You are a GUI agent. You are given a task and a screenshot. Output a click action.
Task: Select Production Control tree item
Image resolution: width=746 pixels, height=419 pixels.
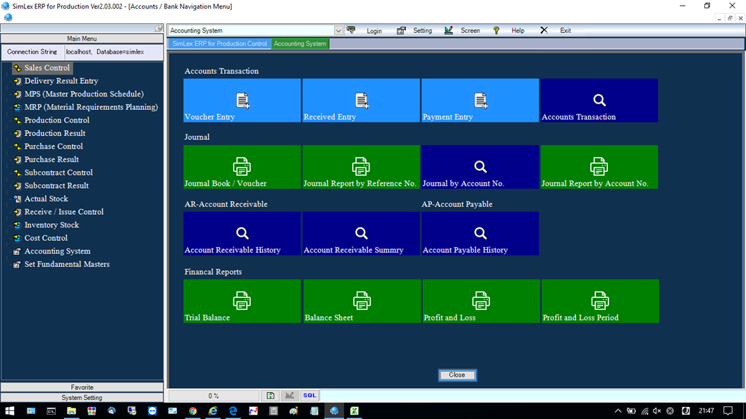tap(56, 120)
